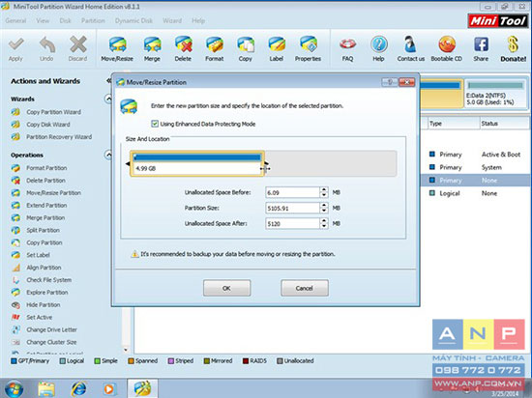532x398 pixels.
Task: Collapse the Operations section
Action: [108, 156]
